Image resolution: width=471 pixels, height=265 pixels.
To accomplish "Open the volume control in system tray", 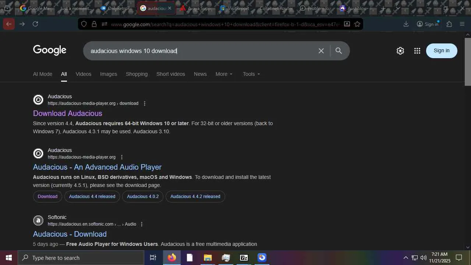I will coord(423,258).
